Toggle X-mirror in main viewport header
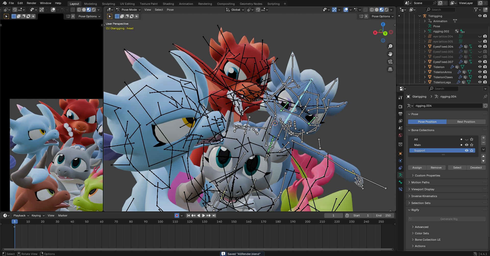This screenshot has width=490, height=256. pos(366,16)
